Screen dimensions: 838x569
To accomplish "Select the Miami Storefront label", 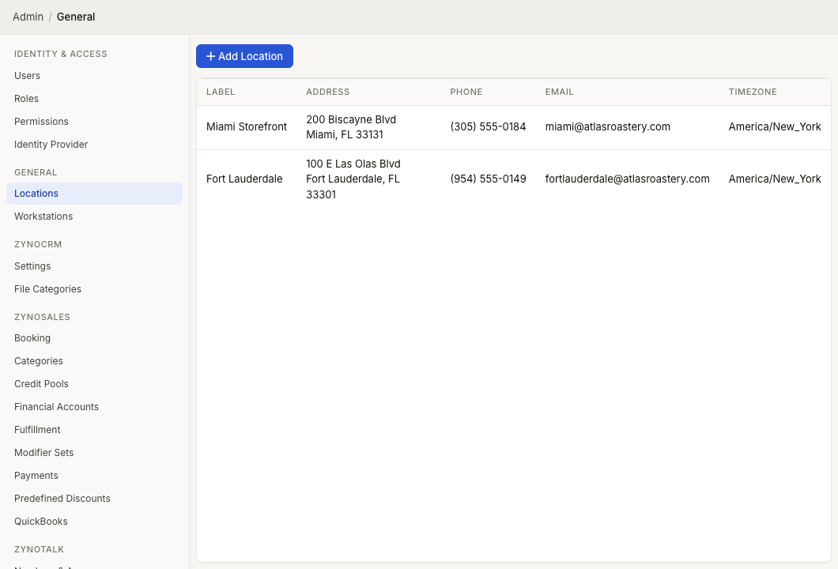I will (247, 127).
